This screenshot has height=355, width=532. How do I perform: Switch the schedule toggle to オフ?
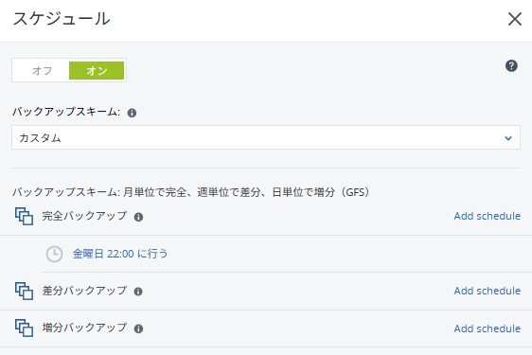(42, 71)
